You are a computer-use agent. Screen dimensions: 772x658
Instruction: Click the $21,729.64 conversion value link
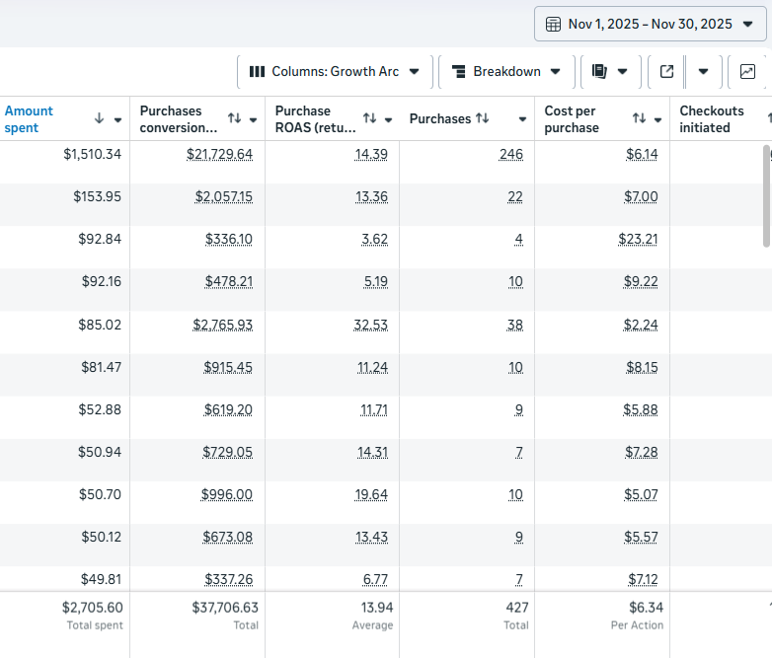click(219, 154)
